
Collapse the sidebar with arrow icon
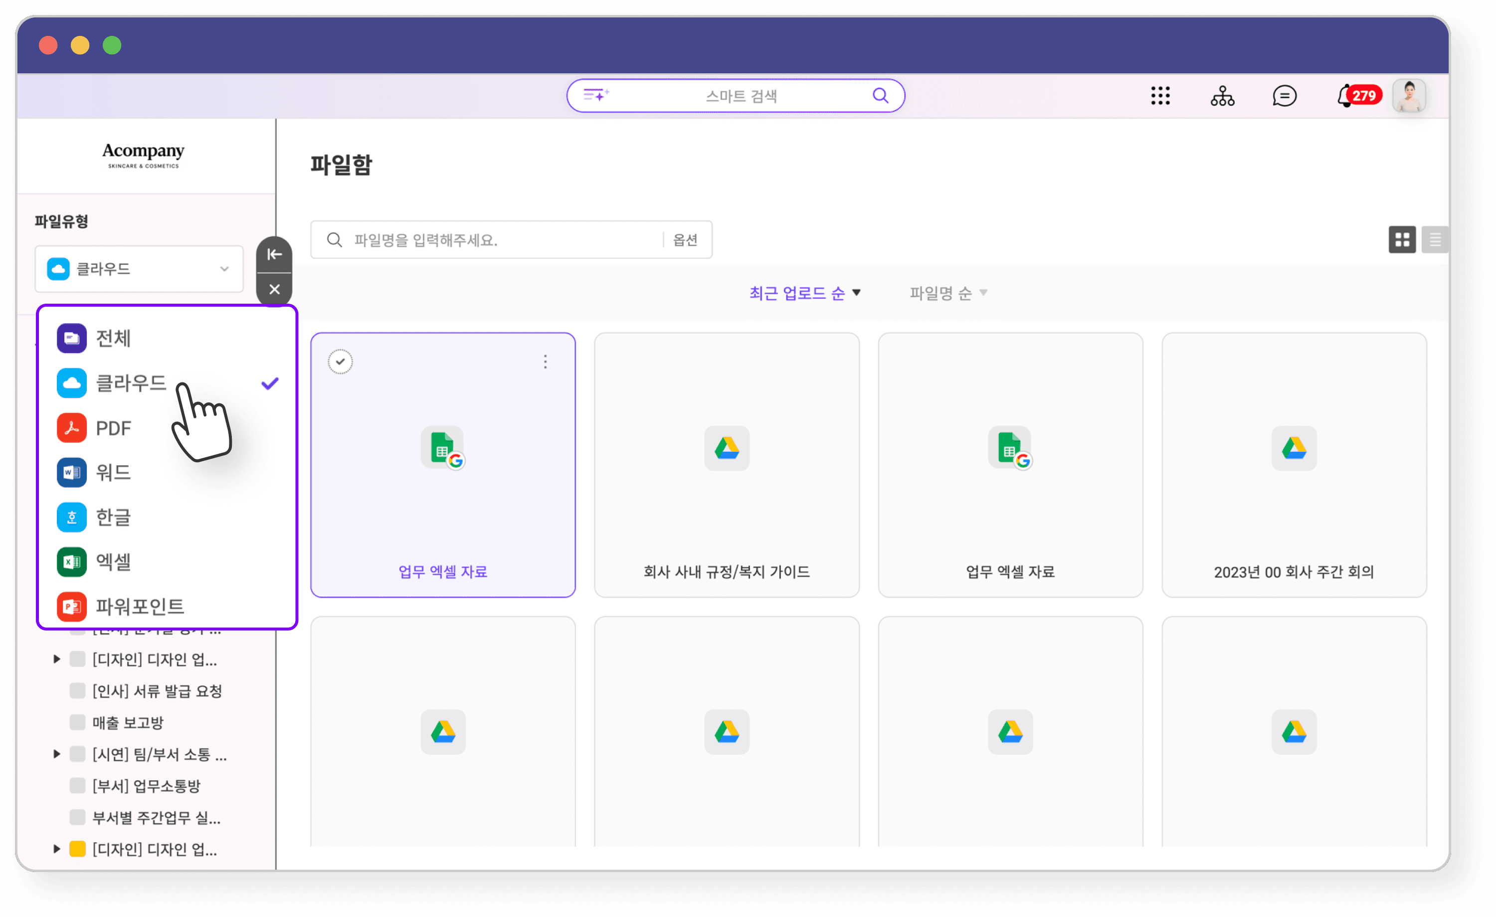click(274, 254)
